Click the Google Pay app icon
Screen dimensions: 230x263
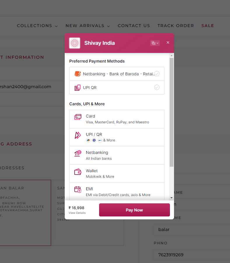point(88,140)
